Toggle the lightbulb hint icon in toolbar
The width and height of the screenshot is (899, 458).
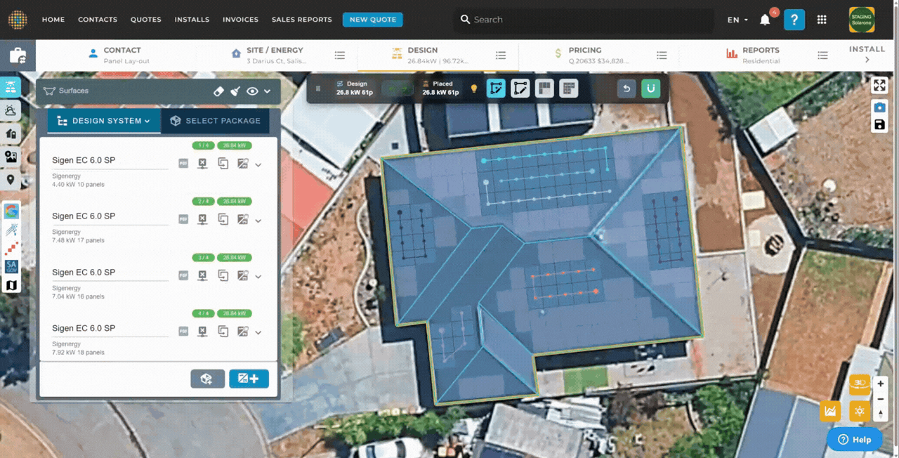pos(474,89)
